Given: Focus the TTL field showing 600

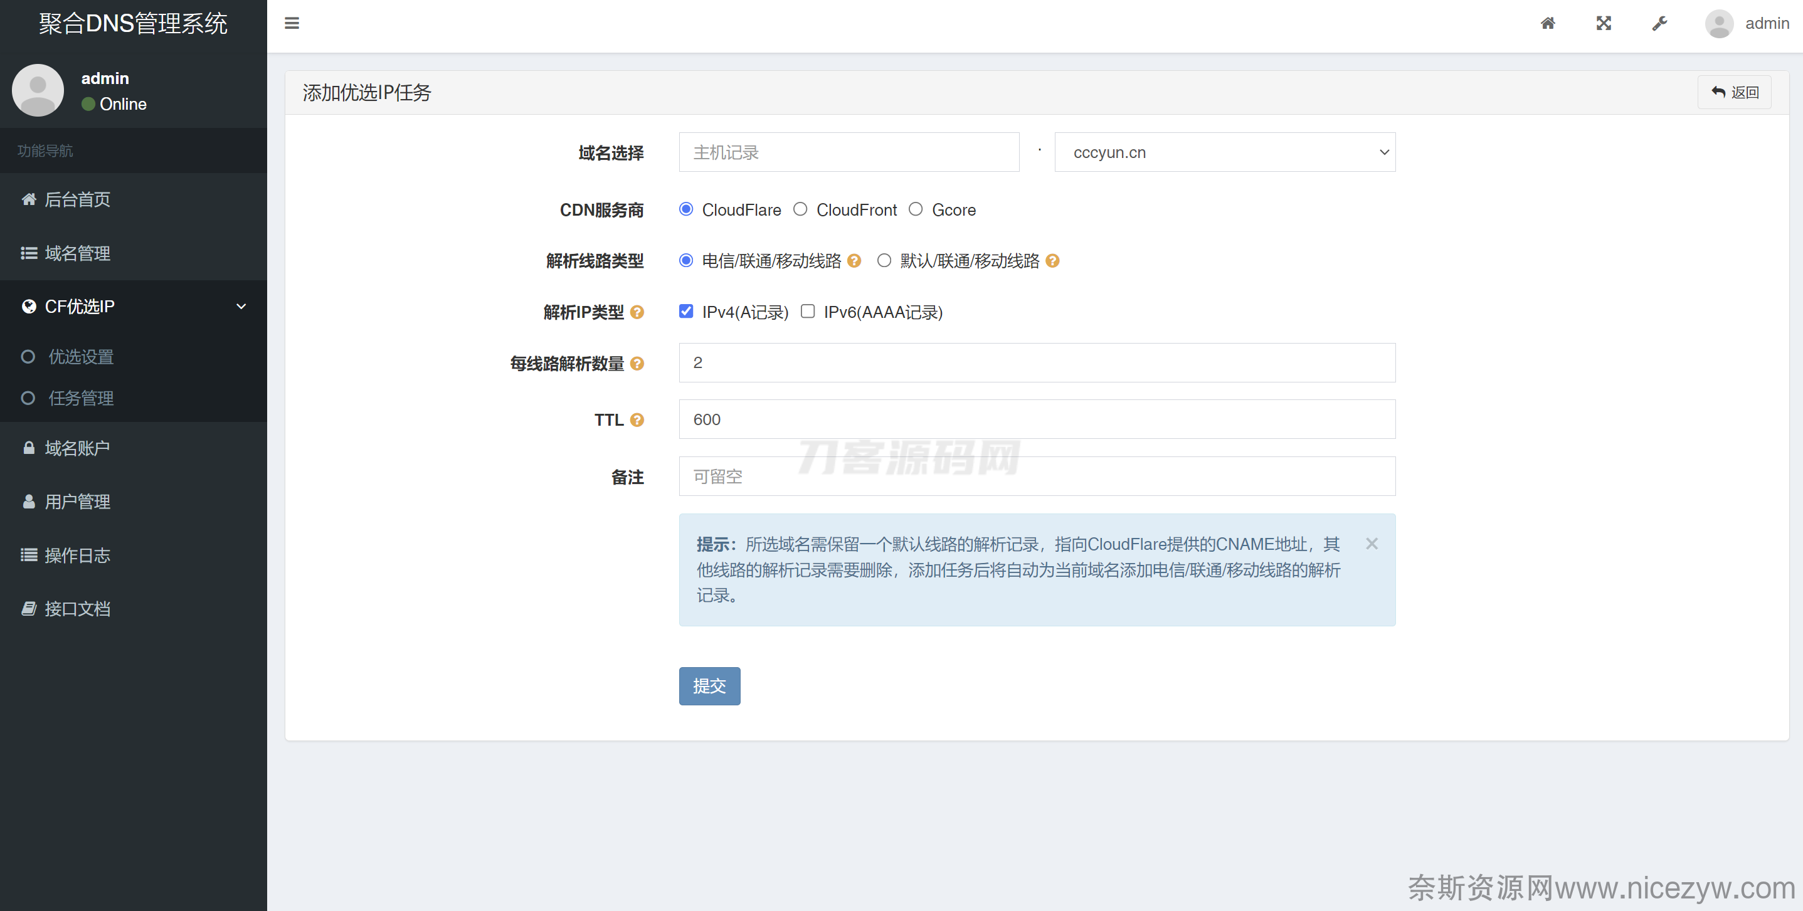Looking at the screenshot, I should [x=1037, y=419].
